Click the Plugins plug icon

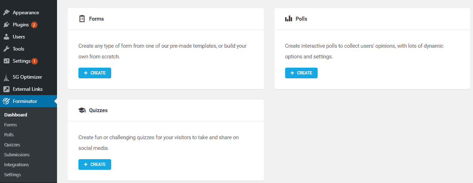(x=6, y=25)
